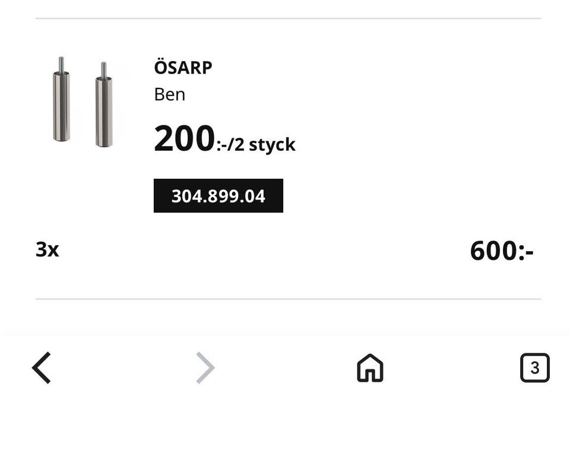Open the tab switcher showing 3 tabs
The width and height of the screenshot is (570, 450).
click(534, 368)
